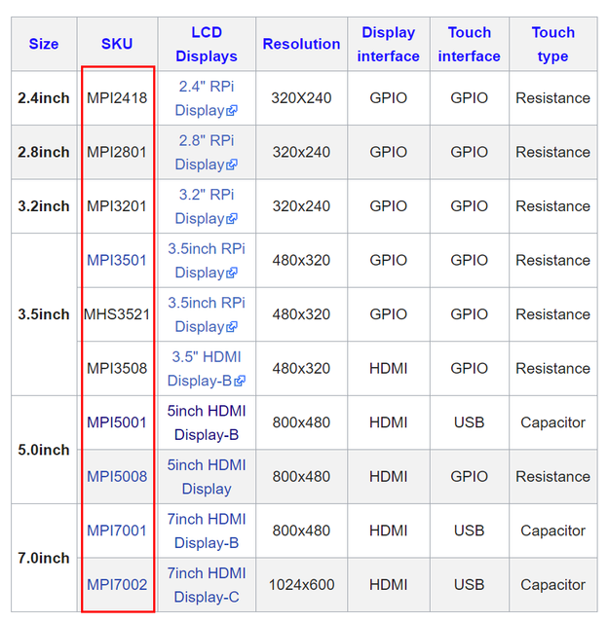Click the Size column header
This screenshot has width=608, height=623.
pyautogui.click(x=44, y=44)
